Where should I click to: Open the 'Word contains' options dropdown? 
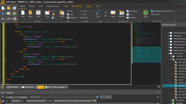coord(73,101)
